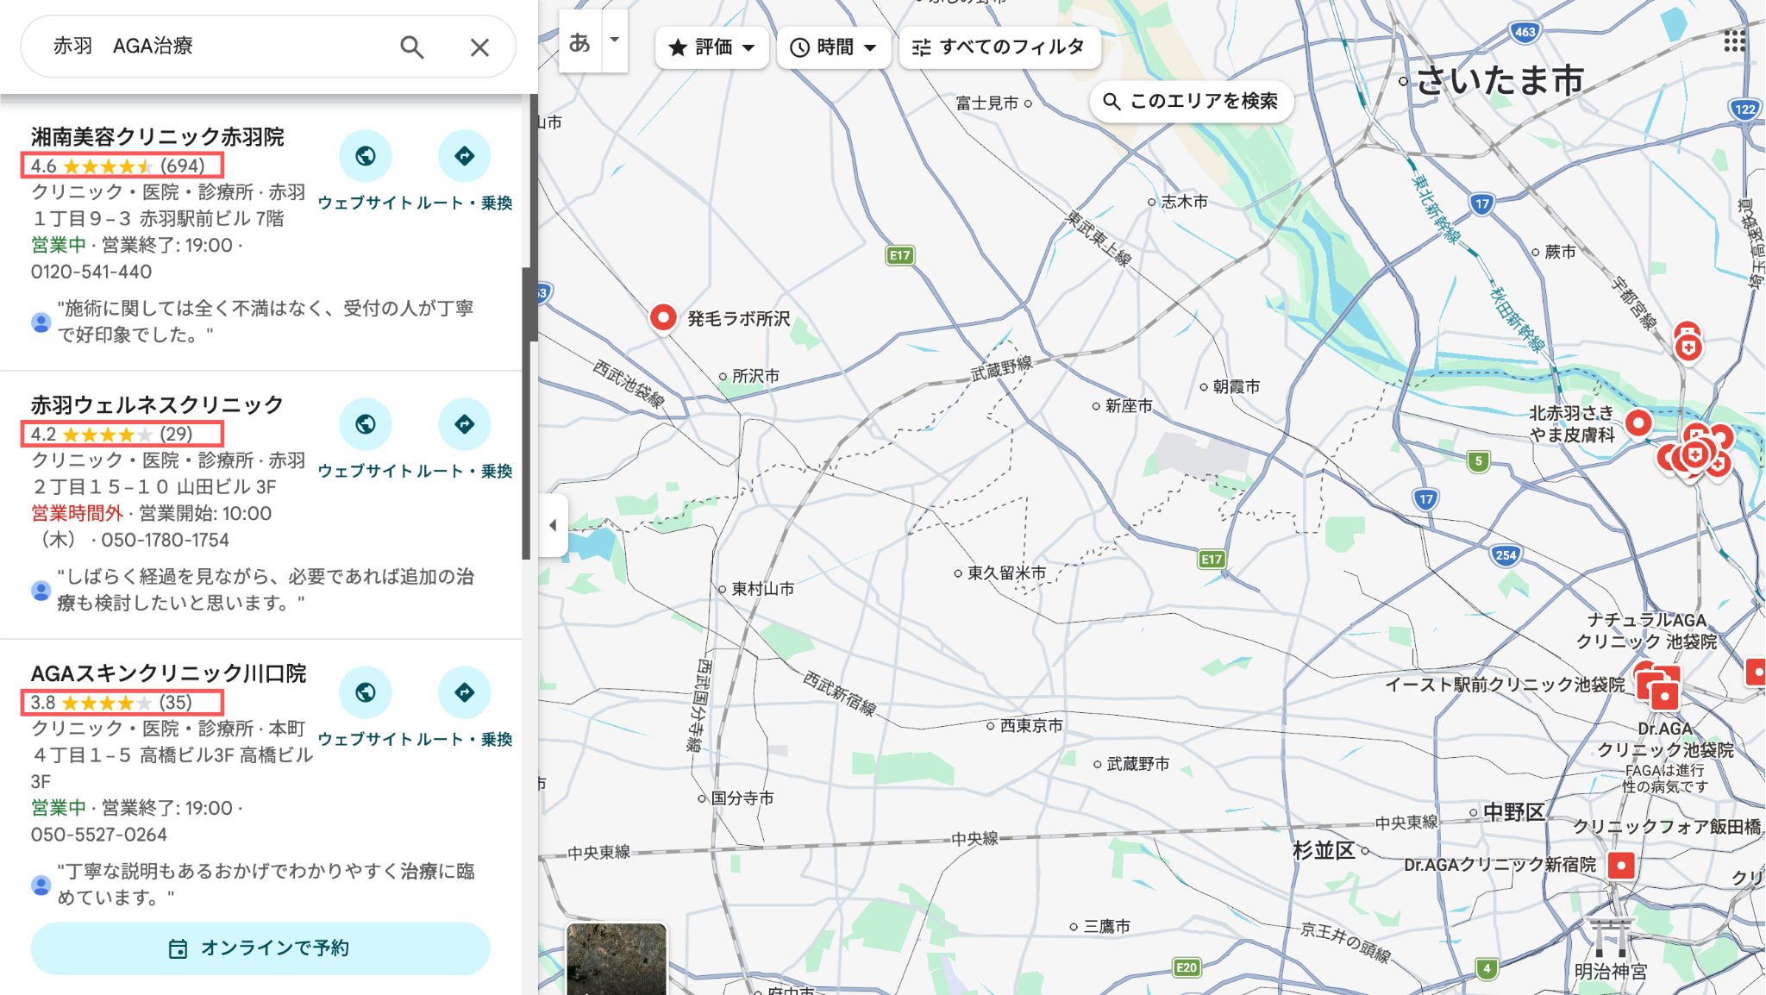Click the search magnifier icon in search box

click(x=412, y=47)
